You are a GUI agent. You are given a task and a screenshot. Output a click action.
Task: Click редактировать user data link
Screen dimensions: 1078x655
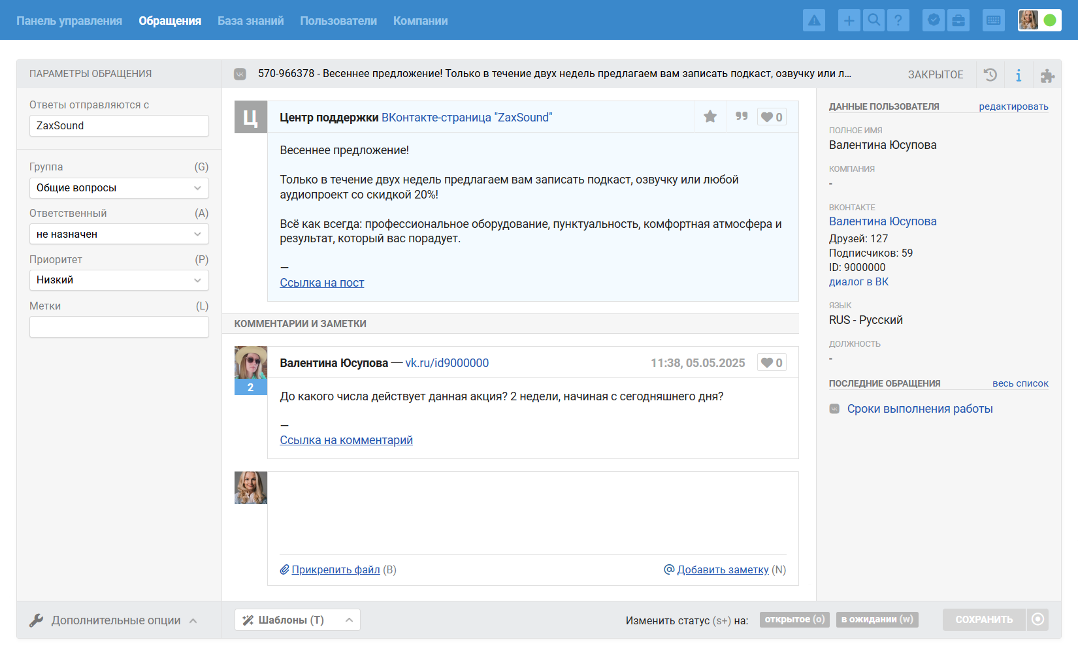pos(1013,106)
